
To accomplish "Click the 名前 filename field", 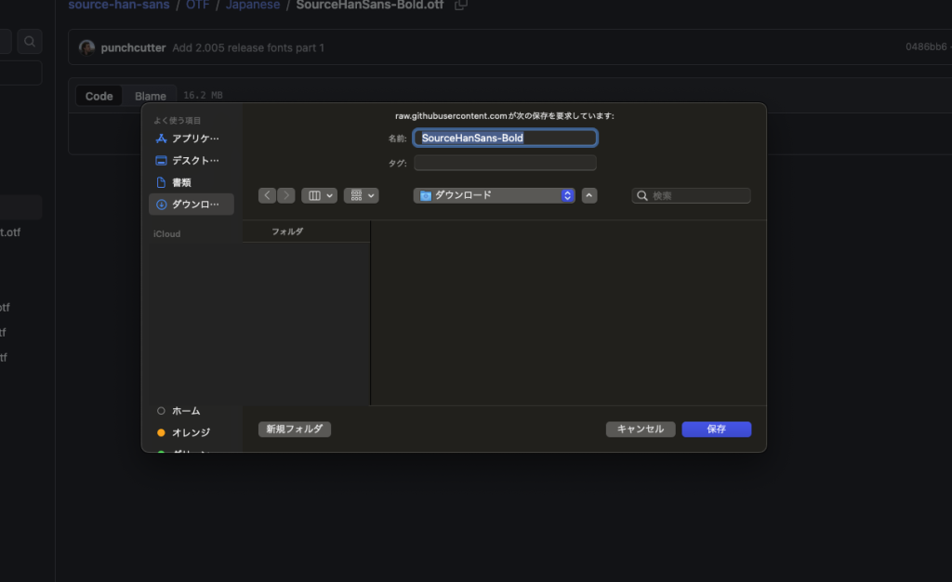I will tap(505, 138).
